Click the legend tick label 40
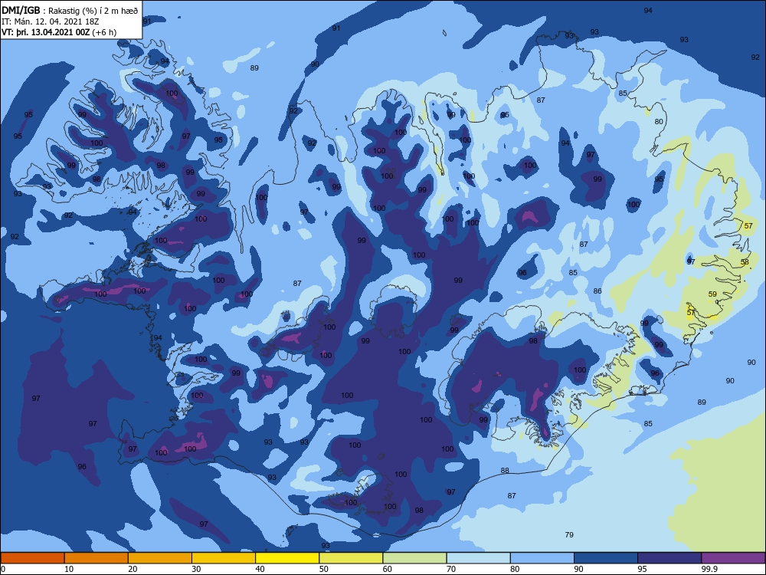This screenshot has height=575, width=766. click(260, 569)
